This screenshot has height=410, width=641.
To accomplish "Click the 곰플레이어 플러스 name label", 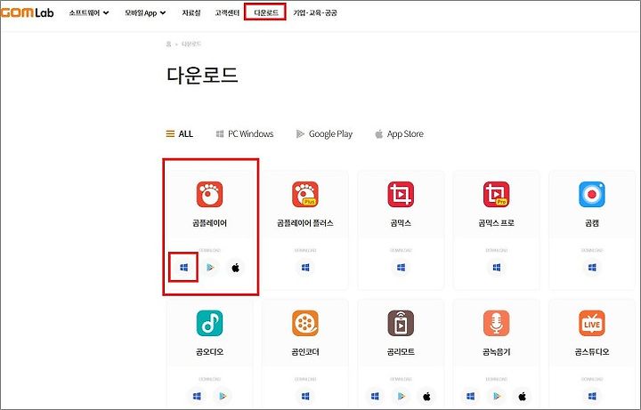I will pyautogui.click(x=305, y=223).
